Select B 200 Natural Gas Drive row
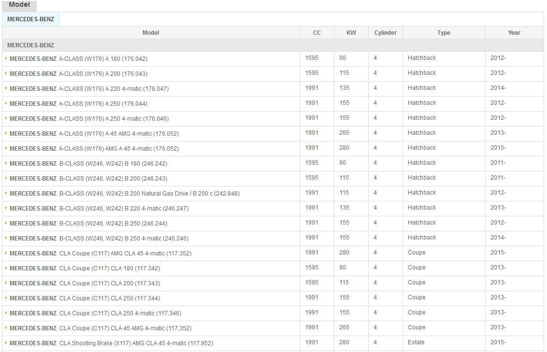The image size is (547, 352). click(273, 194)
